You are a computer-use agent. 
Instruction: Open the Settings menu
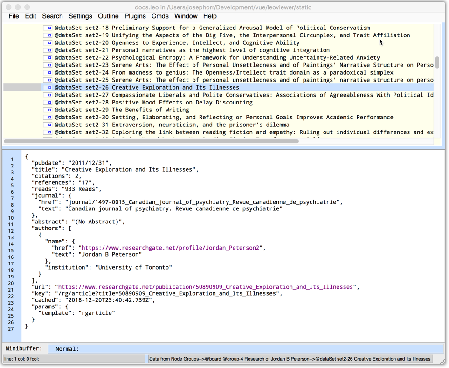coord(80,16)
